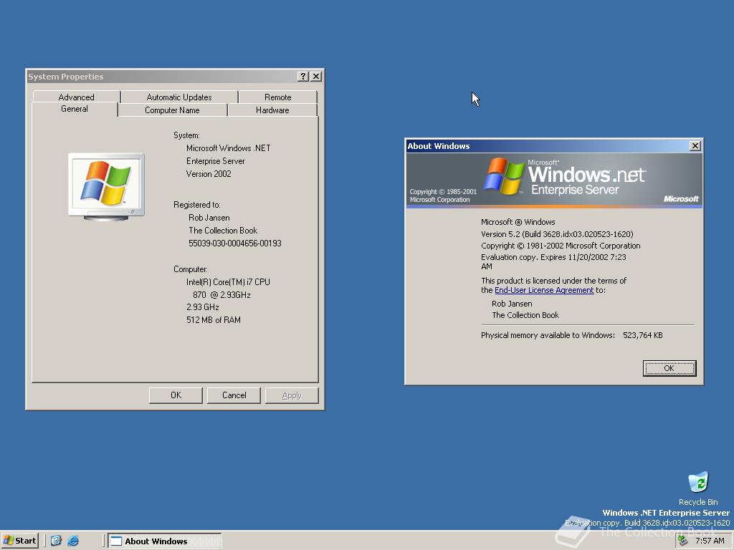The image size is (734, 550).
Task: Click OK in the About Windows dialog
Action: pyautogui.click(x=669, y=368)
